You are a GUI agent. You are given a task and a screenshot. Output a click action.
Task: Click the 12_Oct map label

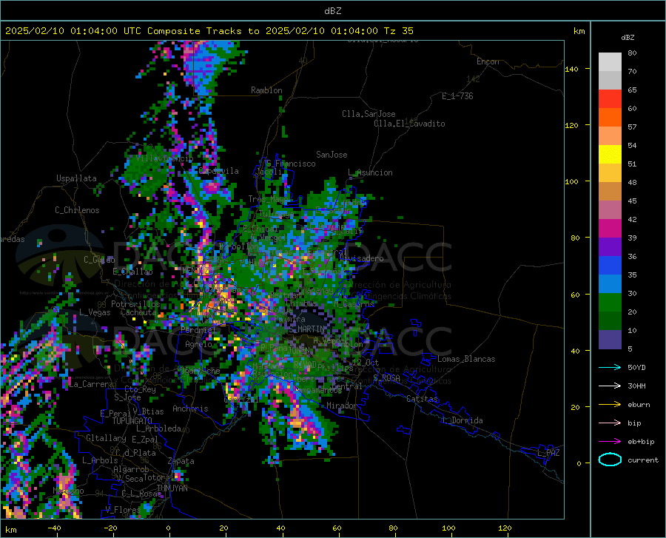coord(366,363)
